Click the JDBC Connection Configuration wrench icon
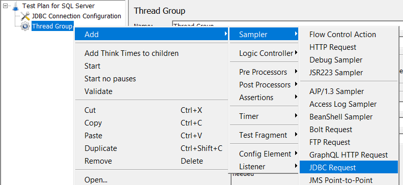The image size is (403, 185). (25, 16)
